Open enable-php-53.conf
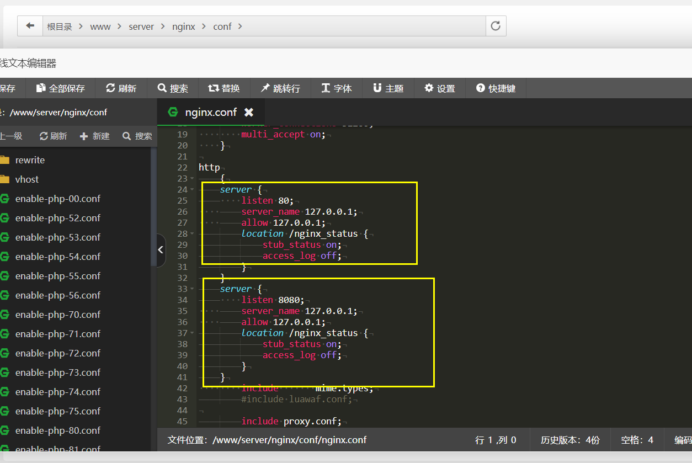Screen dimensions: 692x463 [58, 237]
